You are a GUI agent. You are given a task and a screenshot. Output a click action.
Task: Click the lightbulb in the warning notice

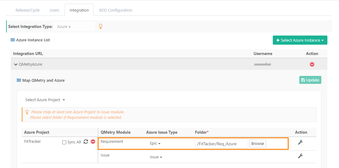(27, 112)
